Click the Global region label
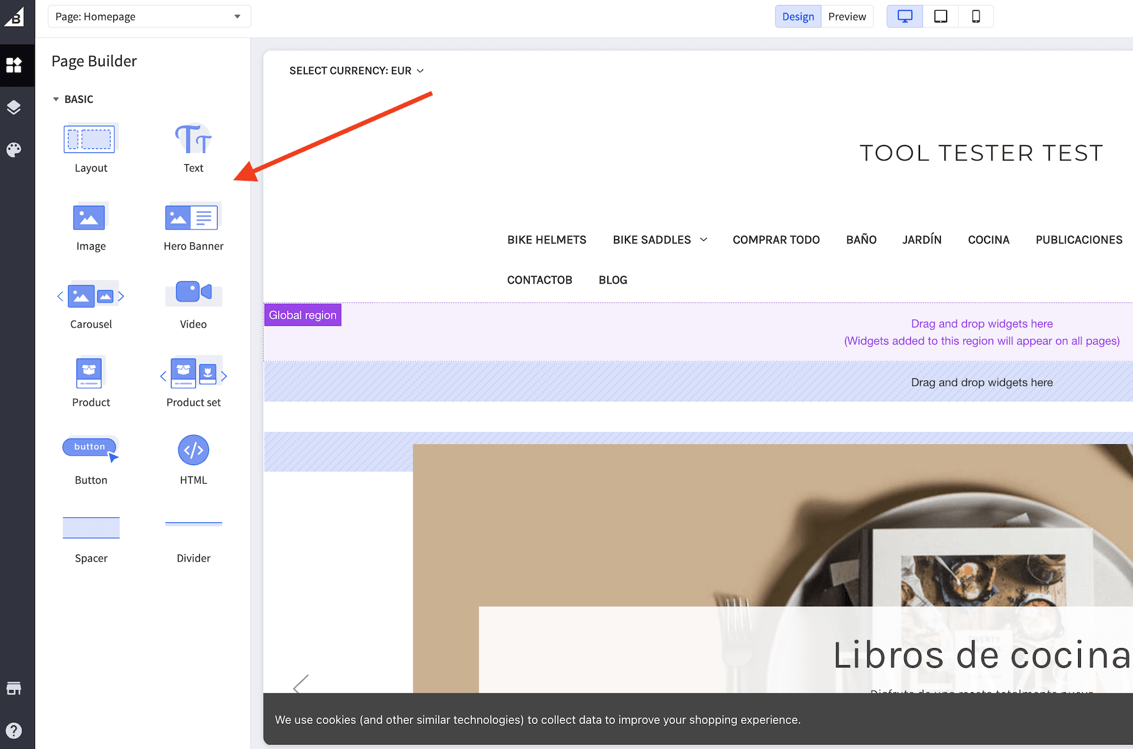Viewport: 1133px width, 749px height. pyautogui.click(x=303, y=315)
